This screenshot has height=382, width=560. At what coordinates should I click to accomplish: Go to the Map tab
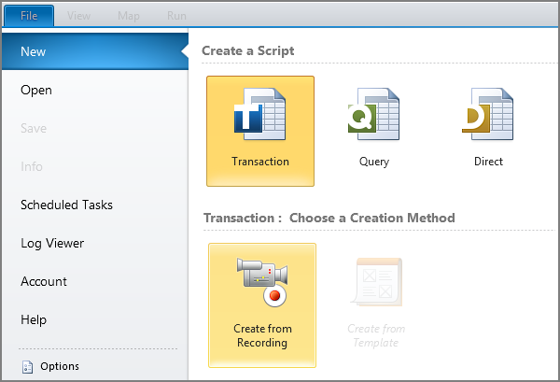coord(129,16)
